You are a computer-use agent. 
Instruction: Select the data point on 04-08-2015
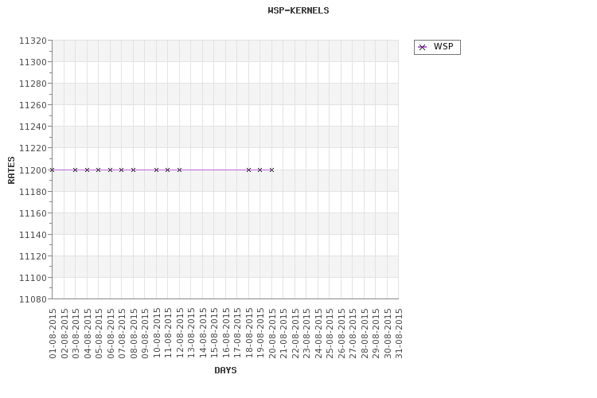tap(87, 170)
